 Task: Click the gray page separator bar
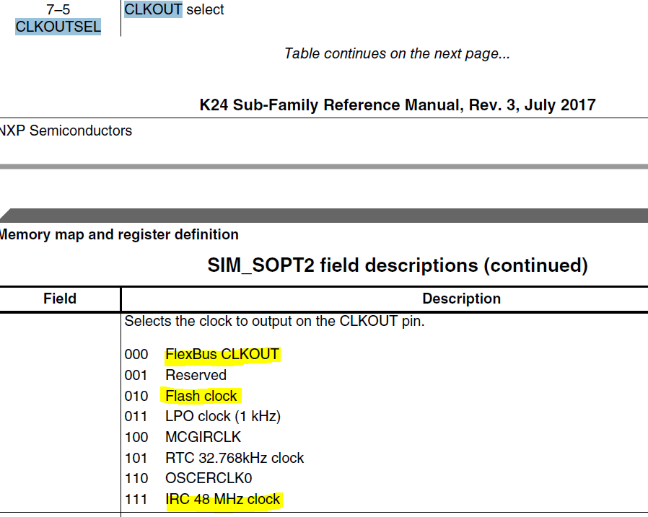[324, 167]
